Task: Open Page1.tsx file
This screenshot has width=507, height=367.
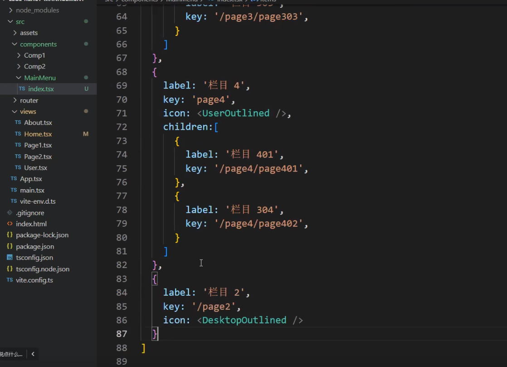Action: pos(38,145)
